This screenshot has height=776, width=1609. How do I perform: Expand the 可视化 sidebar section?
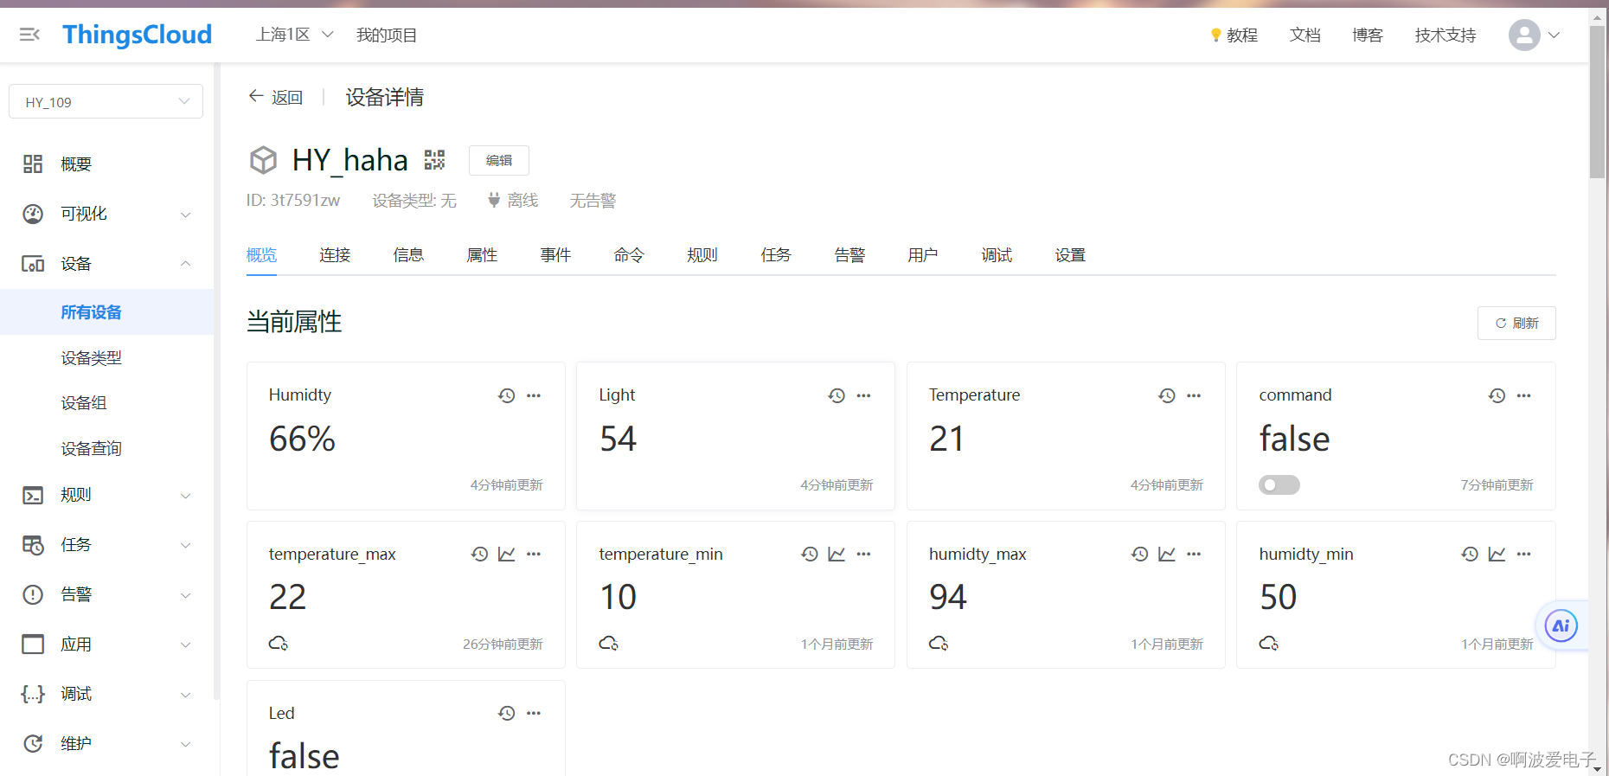106,214
